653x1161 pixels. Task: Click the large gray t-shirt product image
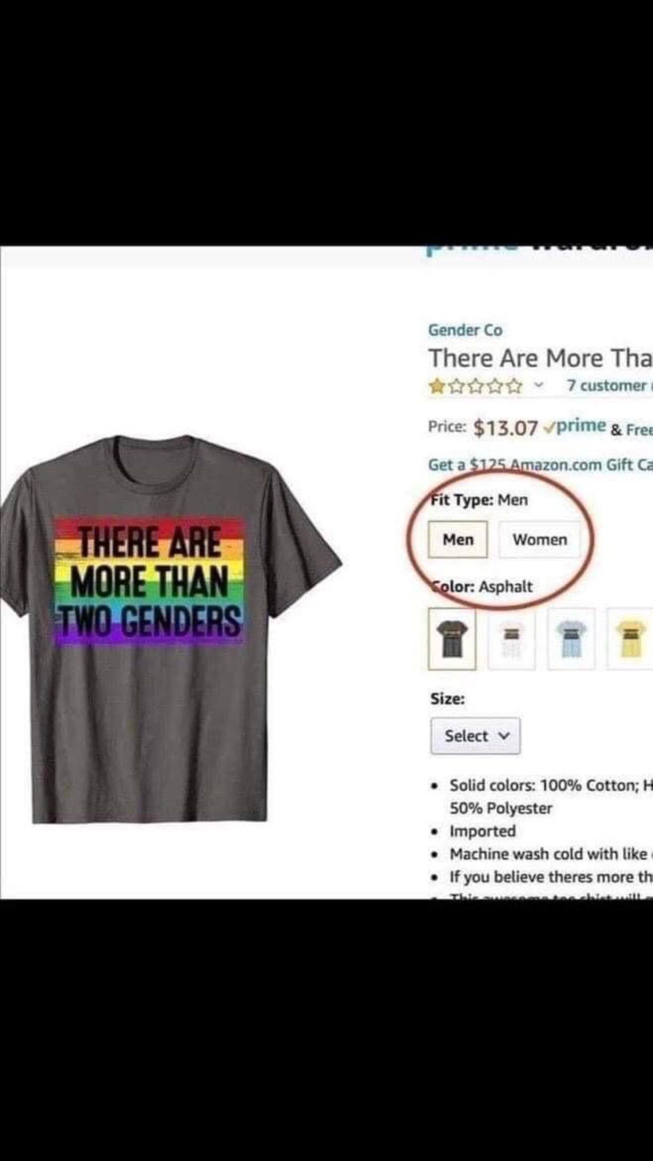coord(164,629)
